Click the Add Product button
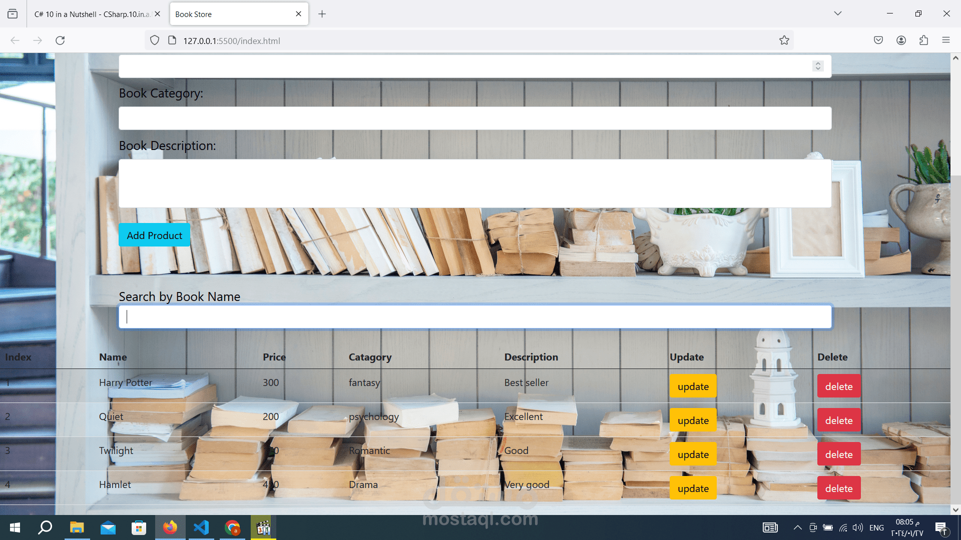This screenshot has height=540, width=961. coord(154,235)
